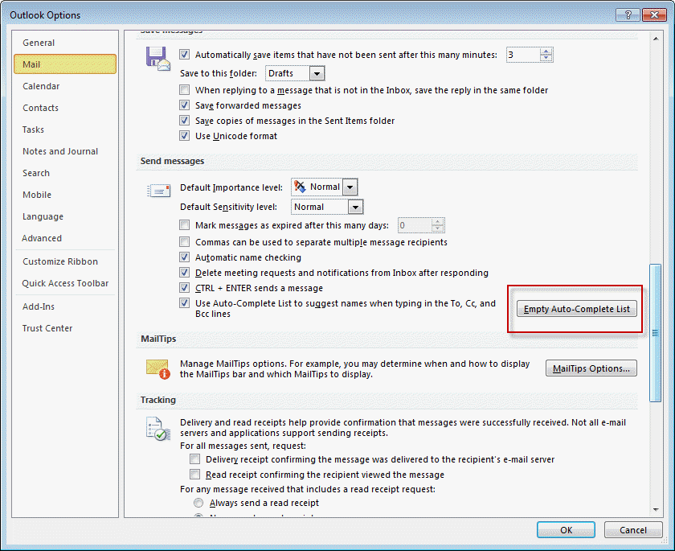Select the Mail options category

(x=65, y=64)
